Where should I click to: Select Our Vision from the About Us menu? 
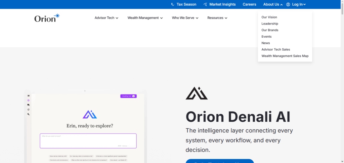click(269, 17)
